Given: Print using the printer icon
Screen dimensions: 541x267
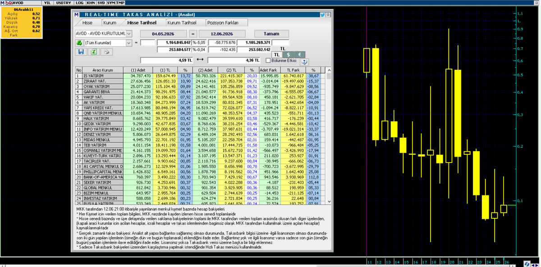Looking at the screenshot, I should tap(106, 52).
